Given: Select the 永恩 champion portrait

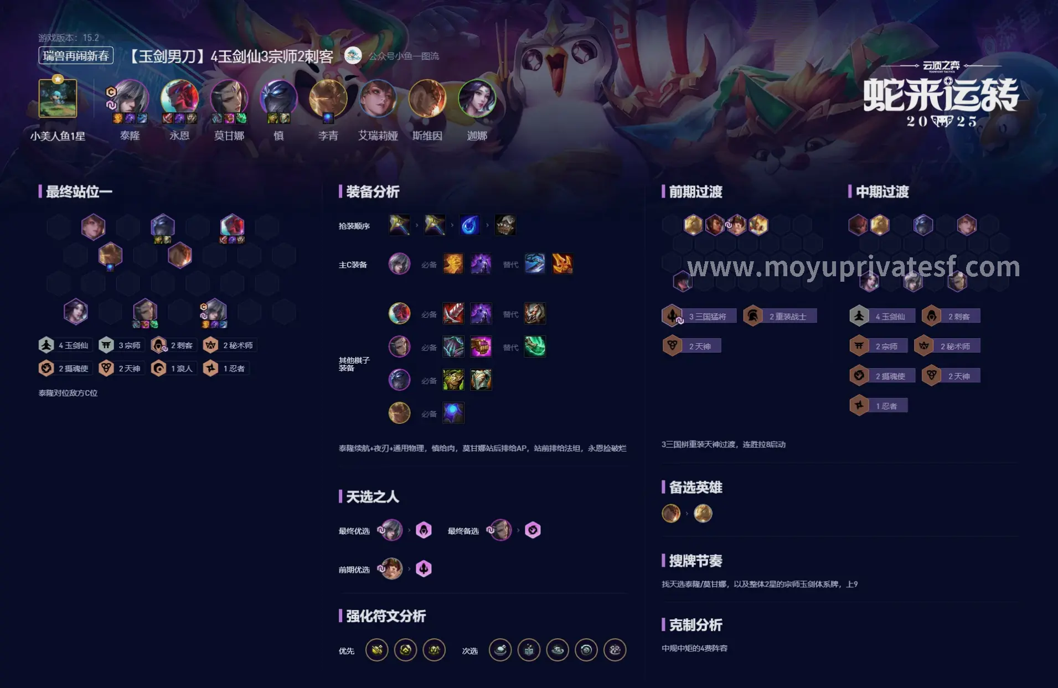Looking at the screenshot, I should pos(179,98).
